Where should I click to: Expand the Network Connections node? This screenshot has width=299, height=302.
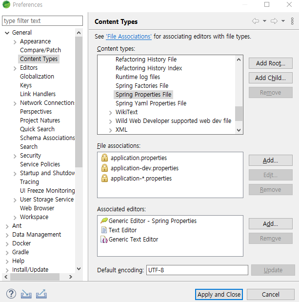click(15, 103)
